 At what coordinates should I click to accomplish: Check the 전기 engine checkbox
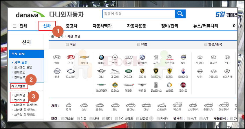tap(104, 119)
